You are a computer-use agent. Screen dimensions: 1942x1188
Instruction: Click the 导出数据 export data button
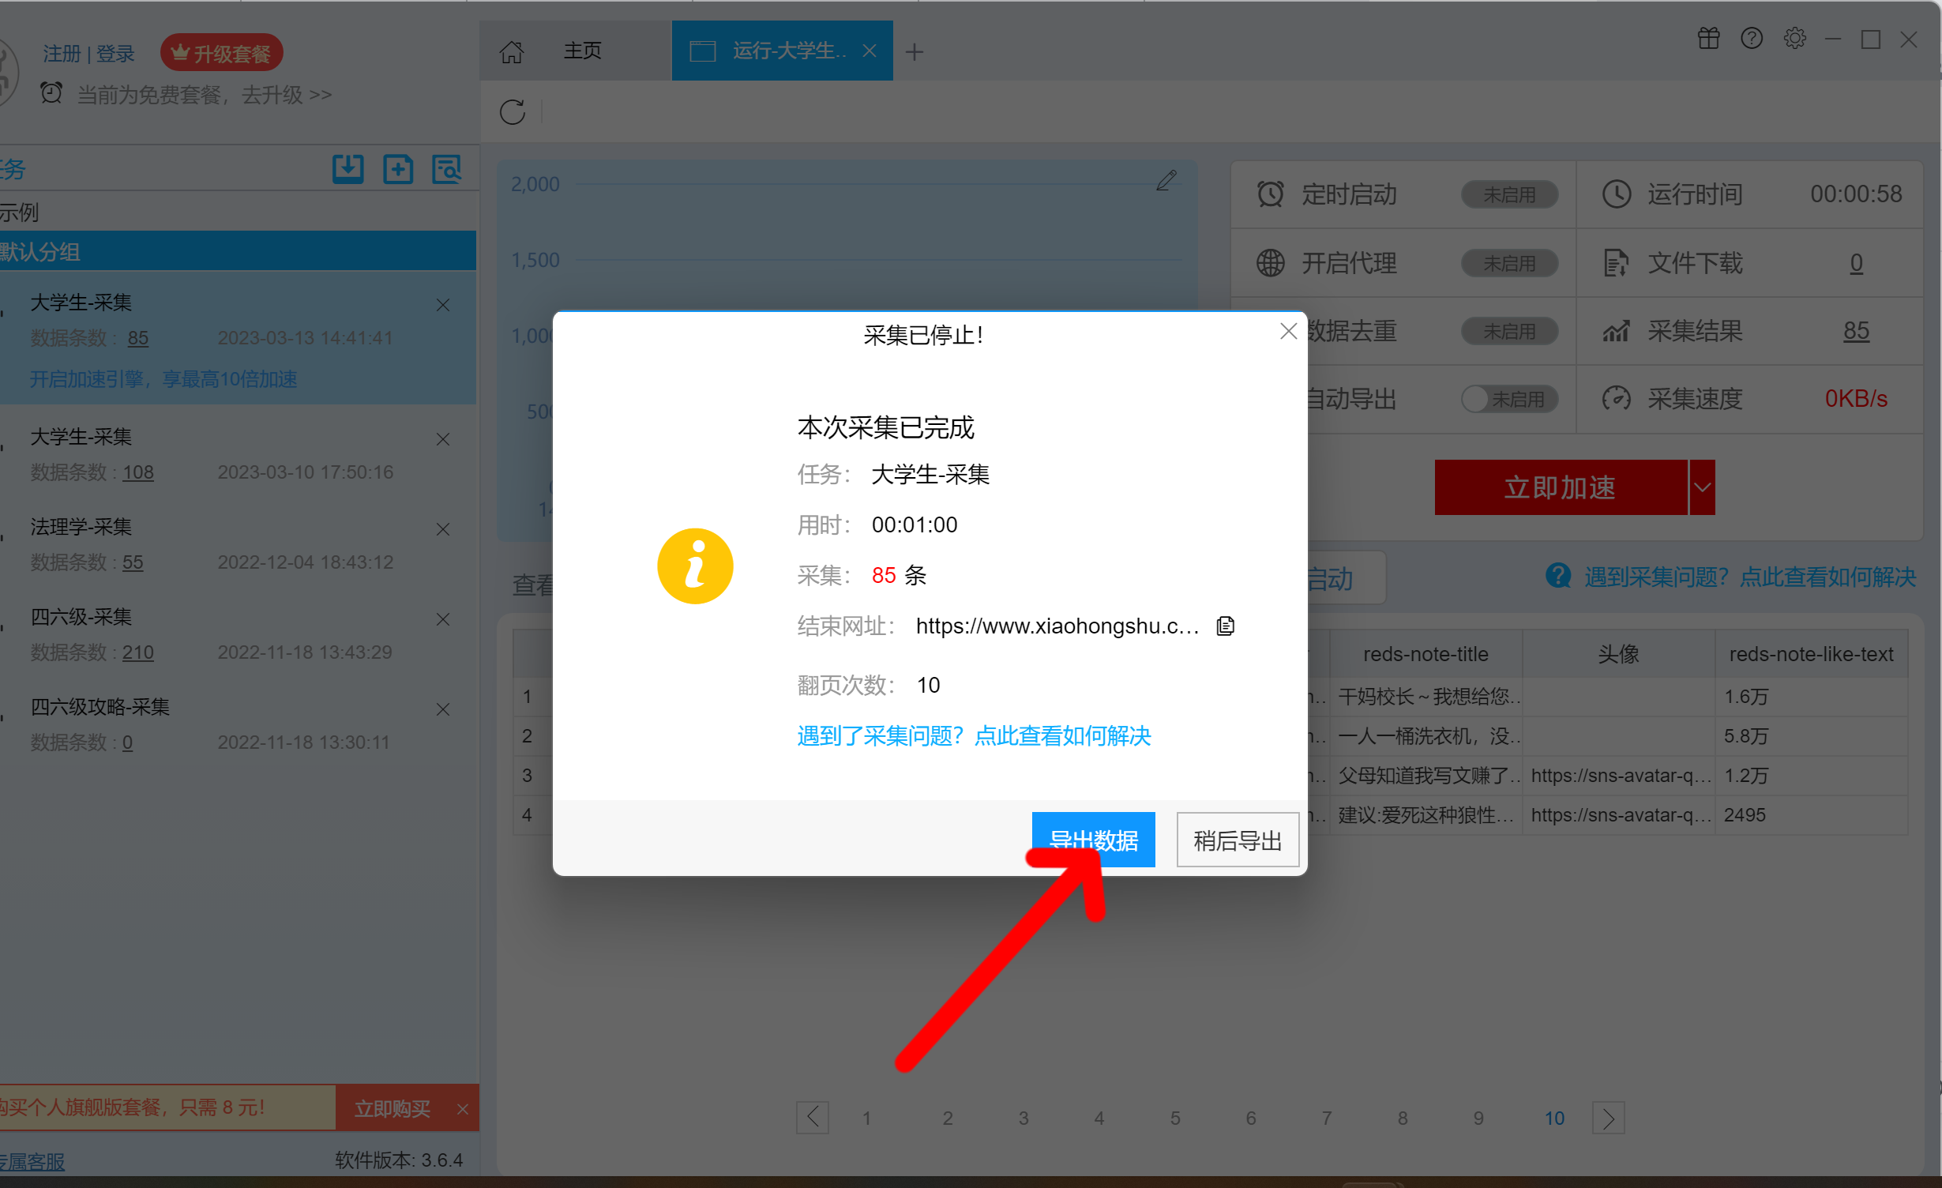pos(1093,839)
